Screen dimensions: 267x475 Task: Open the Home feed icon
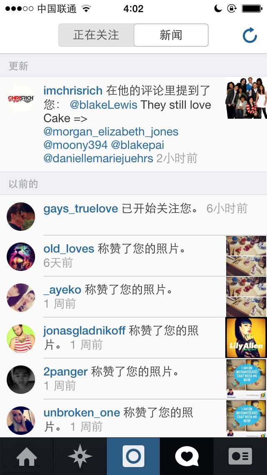(27, 456)
